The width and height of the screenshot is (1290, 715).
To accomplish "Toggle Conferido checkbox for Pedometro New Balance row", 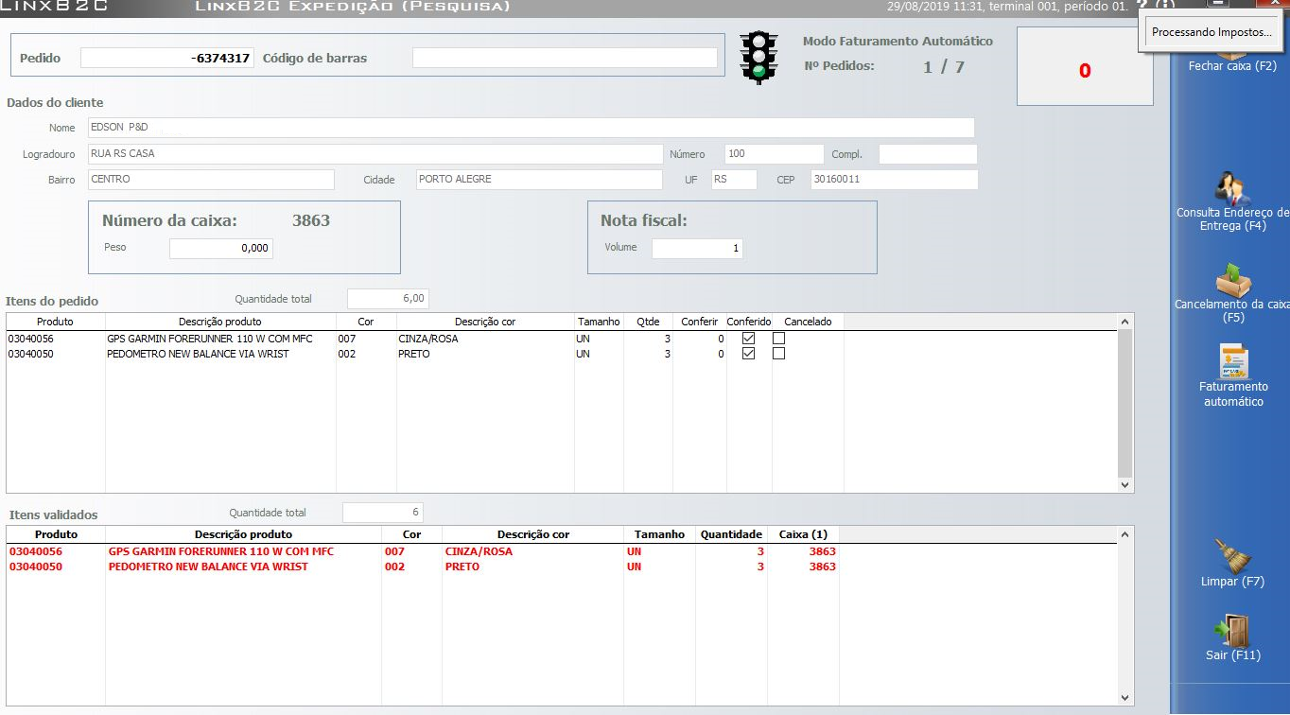I will [x=748, y=353].
